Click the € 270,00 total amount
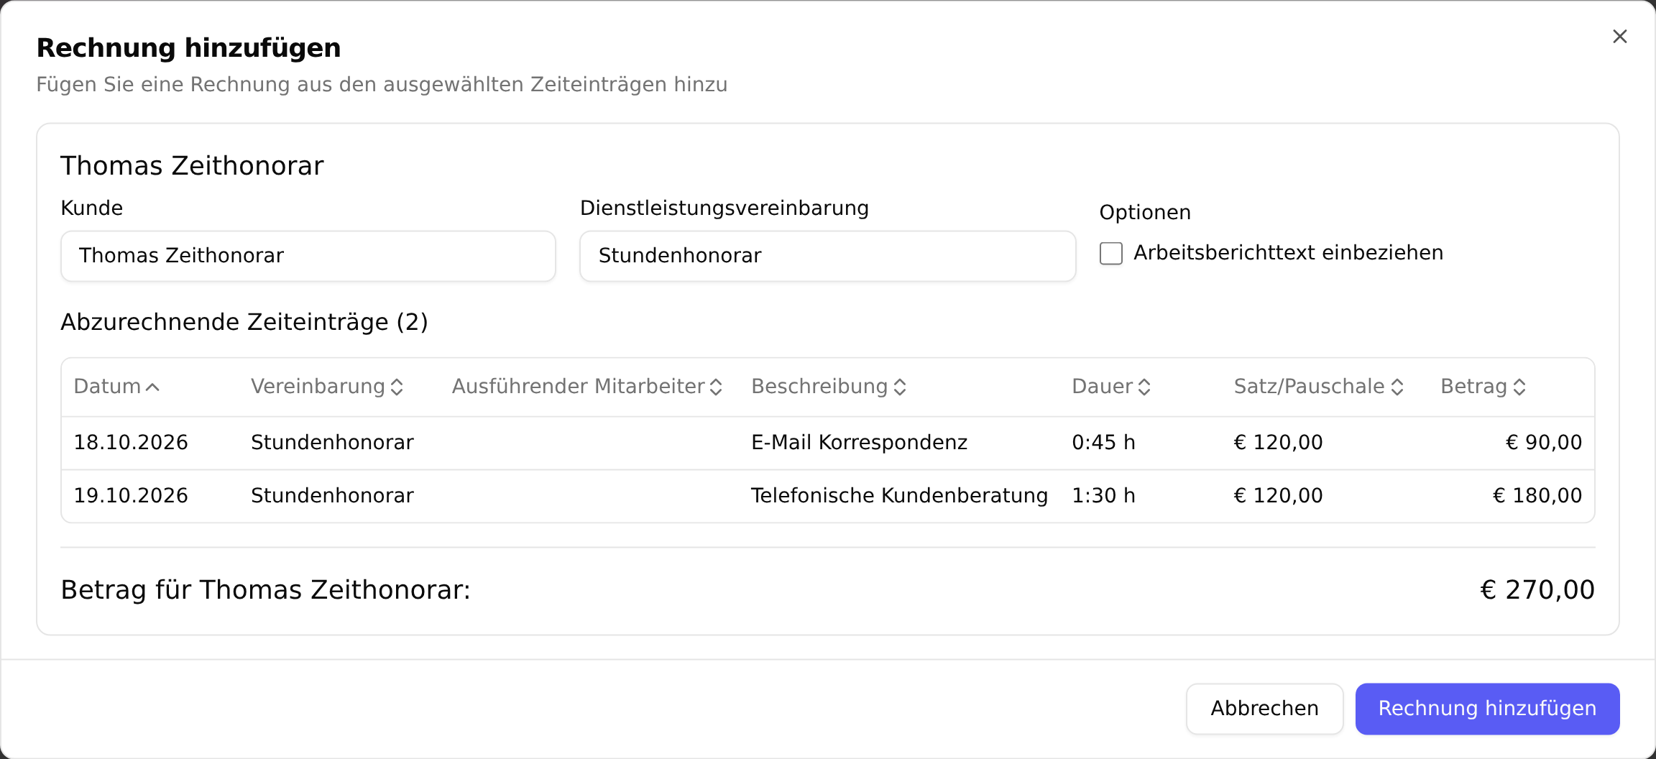This screenshot has height=759, width=1656. pyautogui.click(x=1537, y=590)
